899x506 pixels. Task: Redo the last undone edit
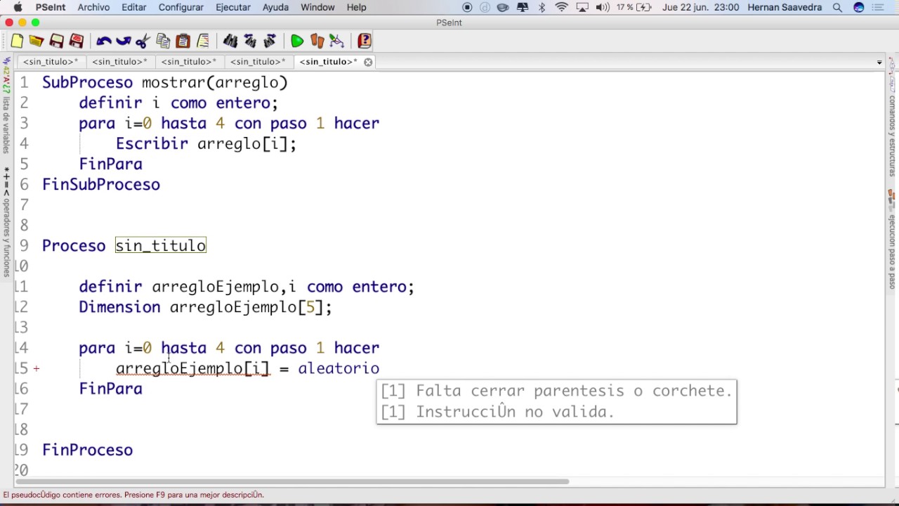pyautogui.click(x=124, y=41)
